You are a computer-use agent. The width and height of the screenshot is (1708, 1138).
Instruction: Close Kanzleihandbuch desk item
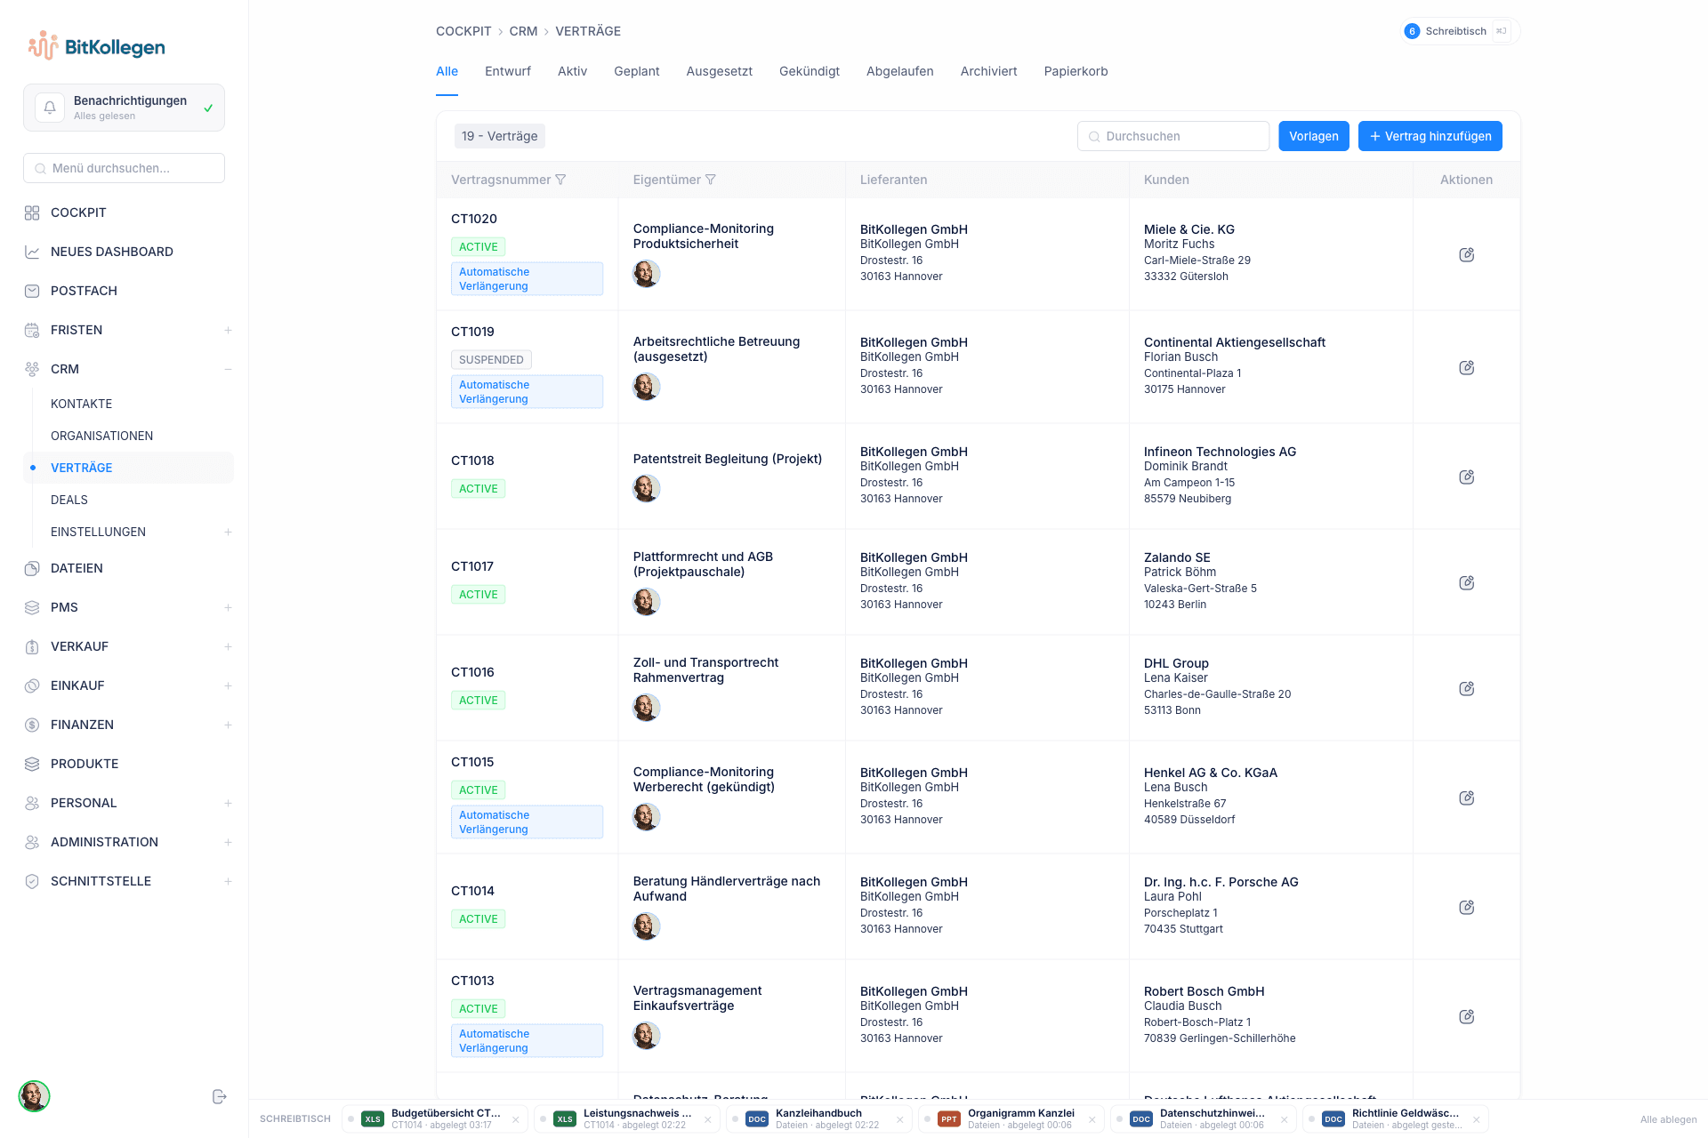(x=900, y=1119)
